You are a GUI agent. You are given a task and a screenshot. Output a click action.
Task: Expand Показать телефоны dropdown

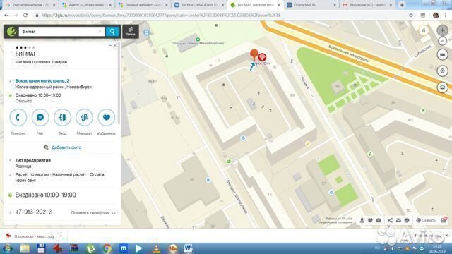click(93, 213)
